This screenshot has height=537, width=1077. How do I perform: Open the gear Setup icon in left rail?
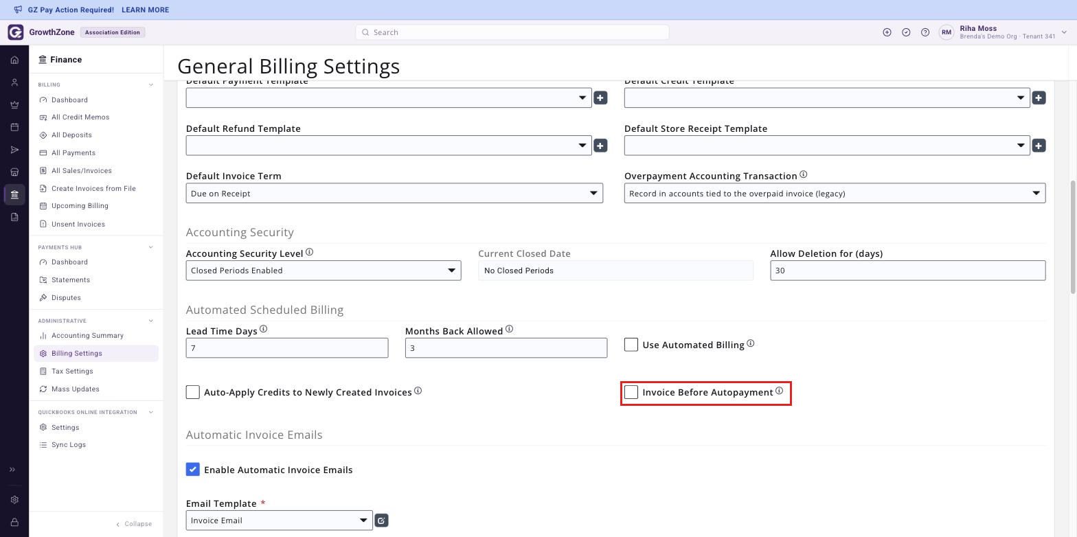tap(14, 500)
